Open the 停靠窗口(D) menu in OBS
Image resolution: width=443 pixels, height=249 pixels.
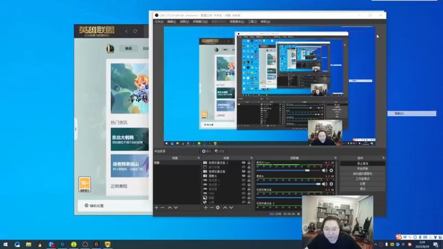200,22
